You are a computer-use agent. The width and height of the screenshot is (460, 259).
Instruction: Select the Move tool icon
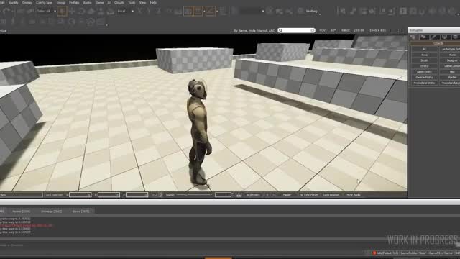tap(72, 12)
